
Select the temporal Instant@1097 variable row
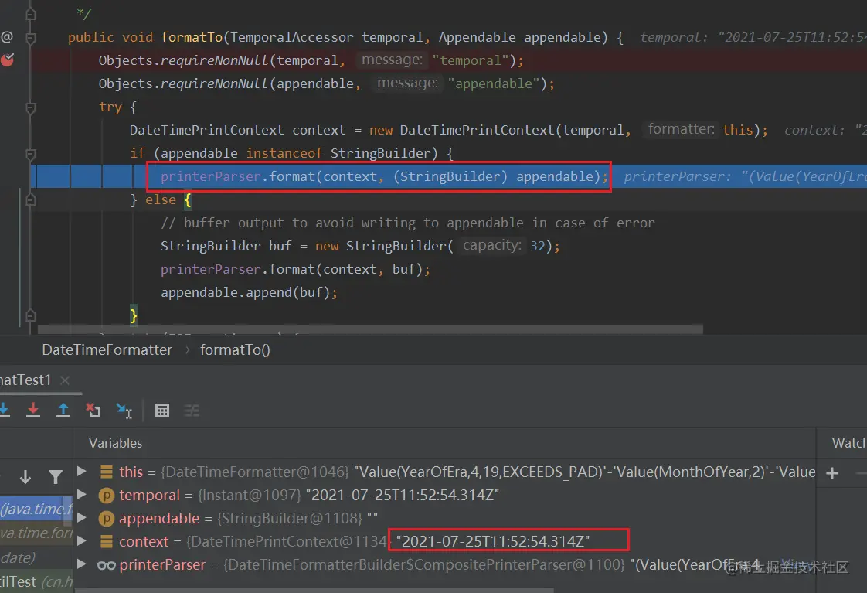pyautogui.click(x=444, y=495)
